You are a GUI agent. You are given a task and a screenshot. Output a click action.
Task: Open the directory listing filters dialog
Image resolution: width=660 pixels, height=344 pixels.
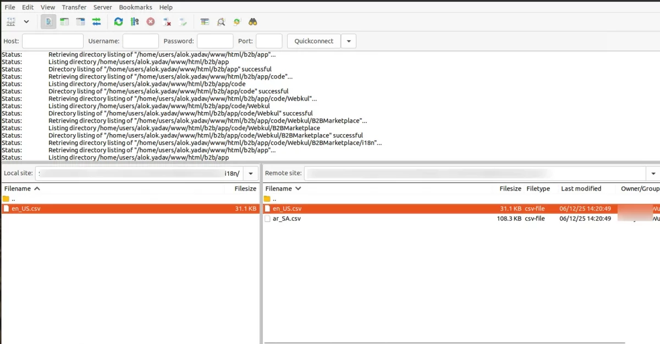[x=205, y=22]
